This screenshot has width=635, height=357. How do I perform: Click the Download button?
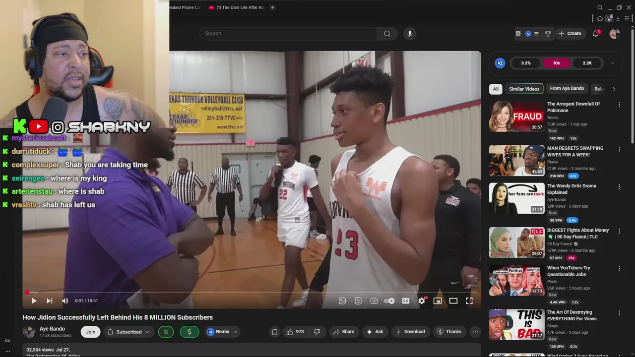410,332
